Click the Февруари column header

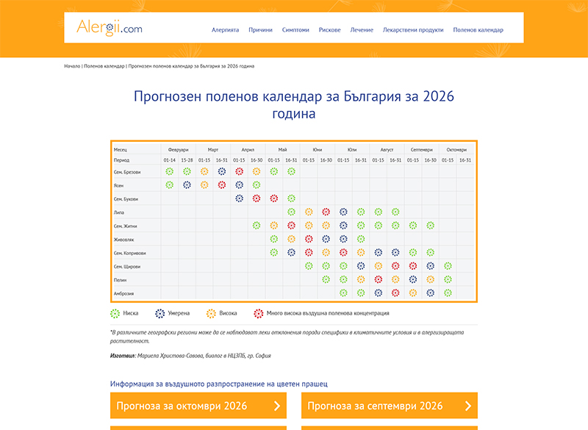178,150
